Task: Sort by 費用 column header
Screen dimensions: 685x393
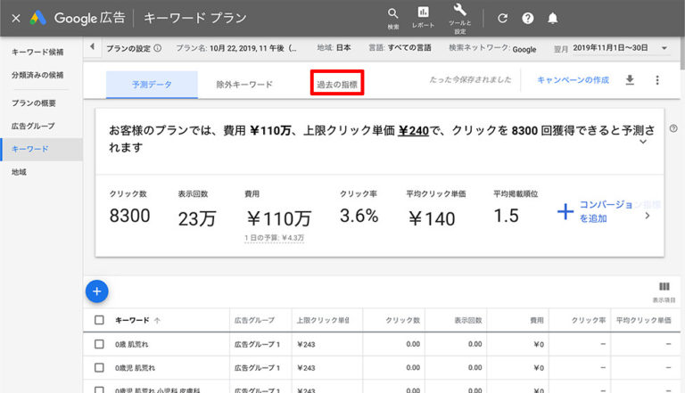Action: pos(537,320)
